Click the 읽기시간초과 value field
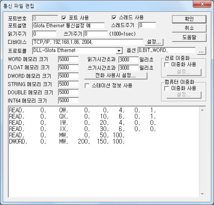The width and height of the screenshot is (214, 205). [129, 59]
